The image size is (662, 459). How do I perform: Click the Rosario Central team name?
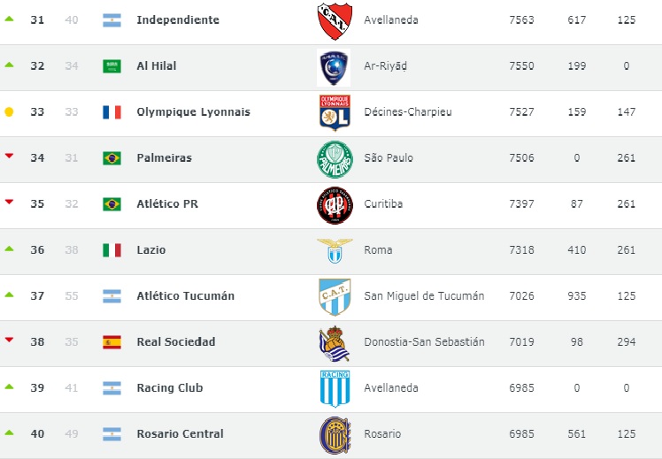[x=180, y=433]
